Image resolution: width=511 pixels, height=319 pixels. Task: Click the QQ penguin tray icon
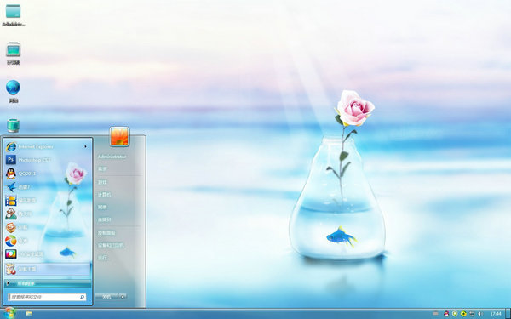click(x=446, y=314)
